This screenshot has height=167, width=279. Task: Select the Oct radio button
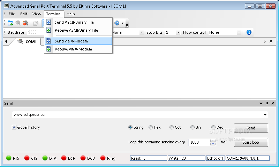point(172,127)
